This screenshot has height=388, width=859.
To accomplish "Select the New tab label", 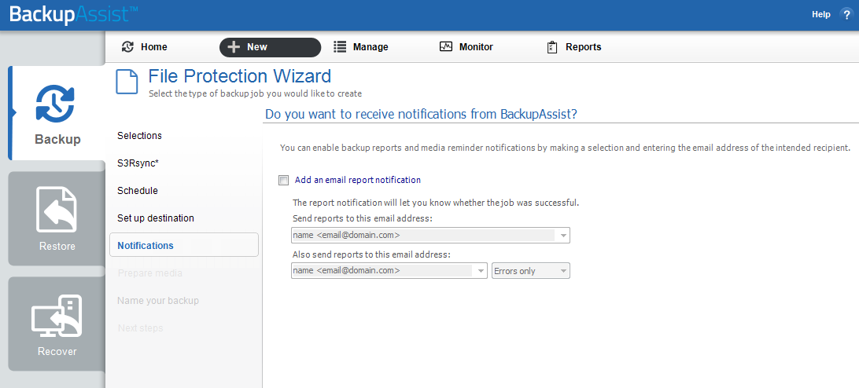I will coord(257,47).
